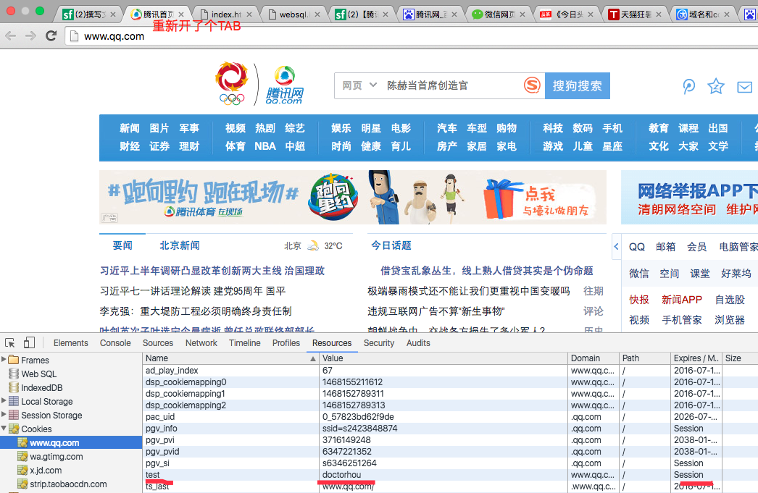Switch to the Sources tab
The image size is (758, 493).
[157, 343]
